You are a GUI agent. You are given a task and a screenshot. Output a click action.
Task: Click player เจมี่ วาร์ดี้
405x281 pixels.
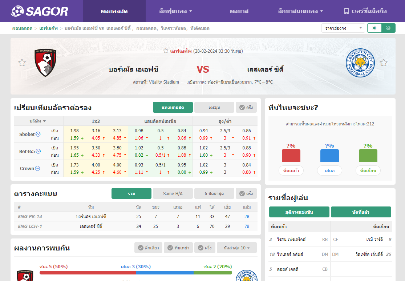pos(374,240)
